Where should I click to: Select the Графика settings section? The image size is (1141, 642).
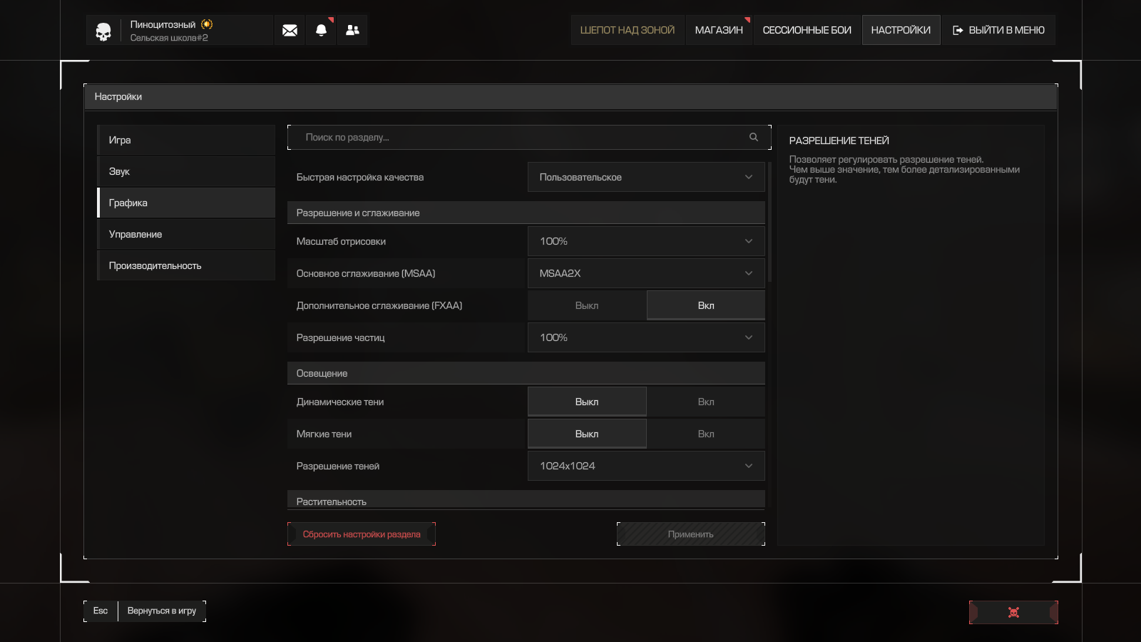tap(186, 203)
